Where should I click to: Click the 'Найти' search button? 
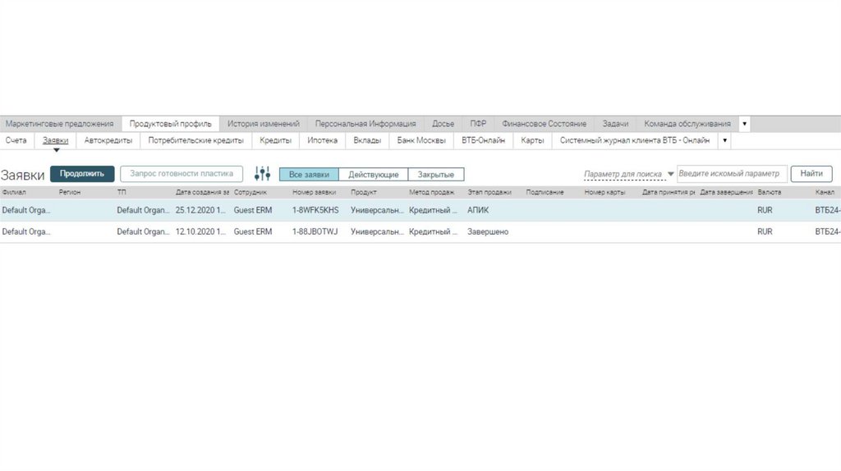(811, 174)
